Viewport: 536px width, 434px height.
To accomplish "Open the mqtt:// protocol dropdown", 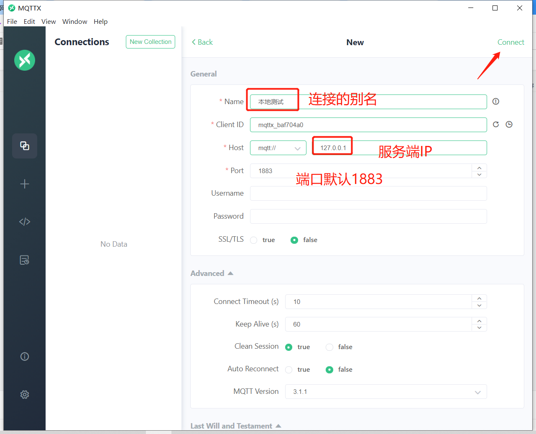I will [x=278, y=148].
